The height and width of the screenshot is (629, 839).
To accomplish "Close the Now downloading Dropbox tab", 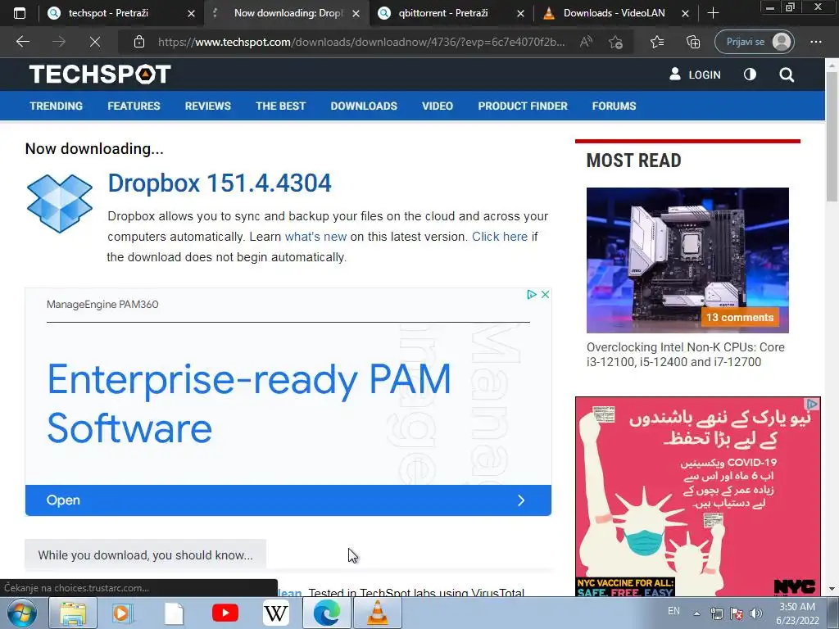I will [x=356, y=14].
